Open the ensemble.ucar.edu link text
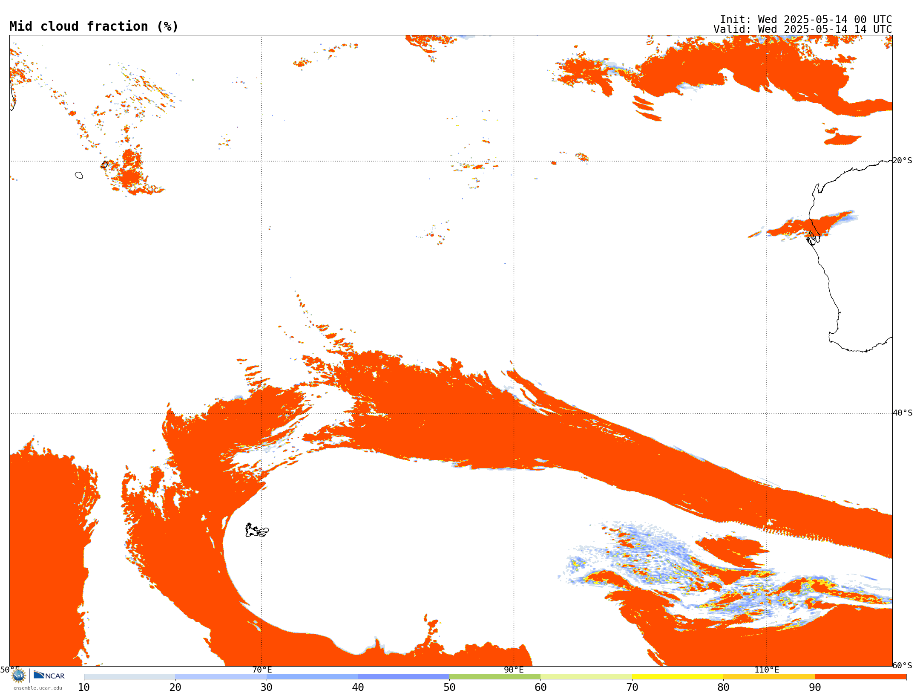Image resolution: width=920 pixels, height=693 pixels. click(38, 688)
